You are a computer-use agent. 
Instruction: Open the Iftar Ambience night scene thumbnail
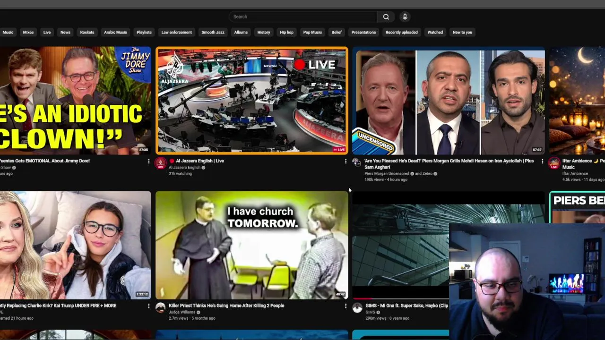click(577, 100)
